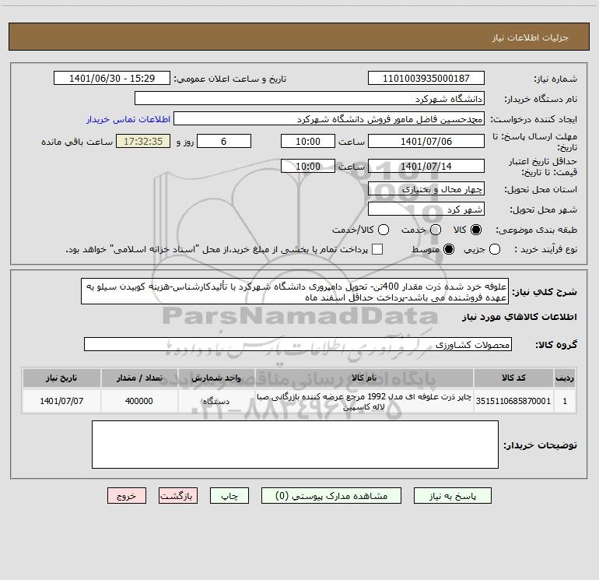The height and width of the screenshot is (580, 599).
Task: Click the شماره نیاز field 1101003935000187
Action: coord(426,79)
